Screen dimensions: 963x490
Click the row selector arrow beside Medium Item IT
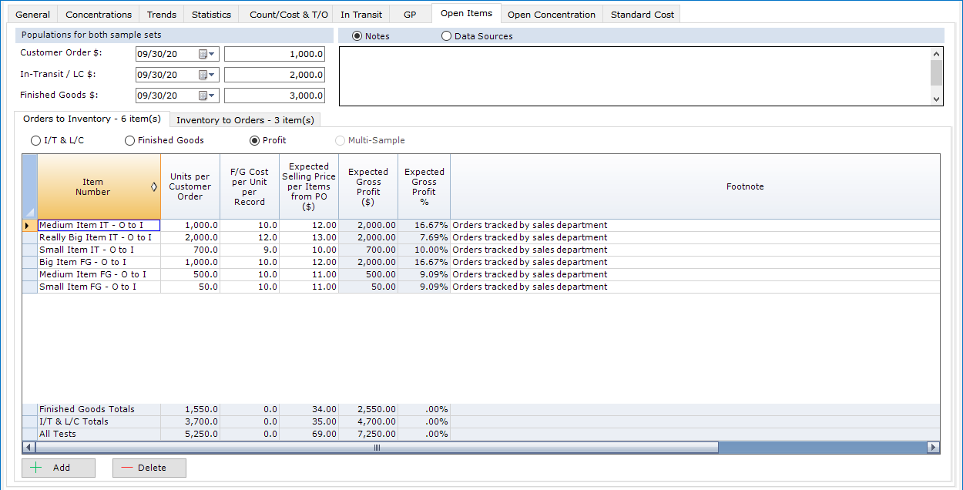pos(29,225)
